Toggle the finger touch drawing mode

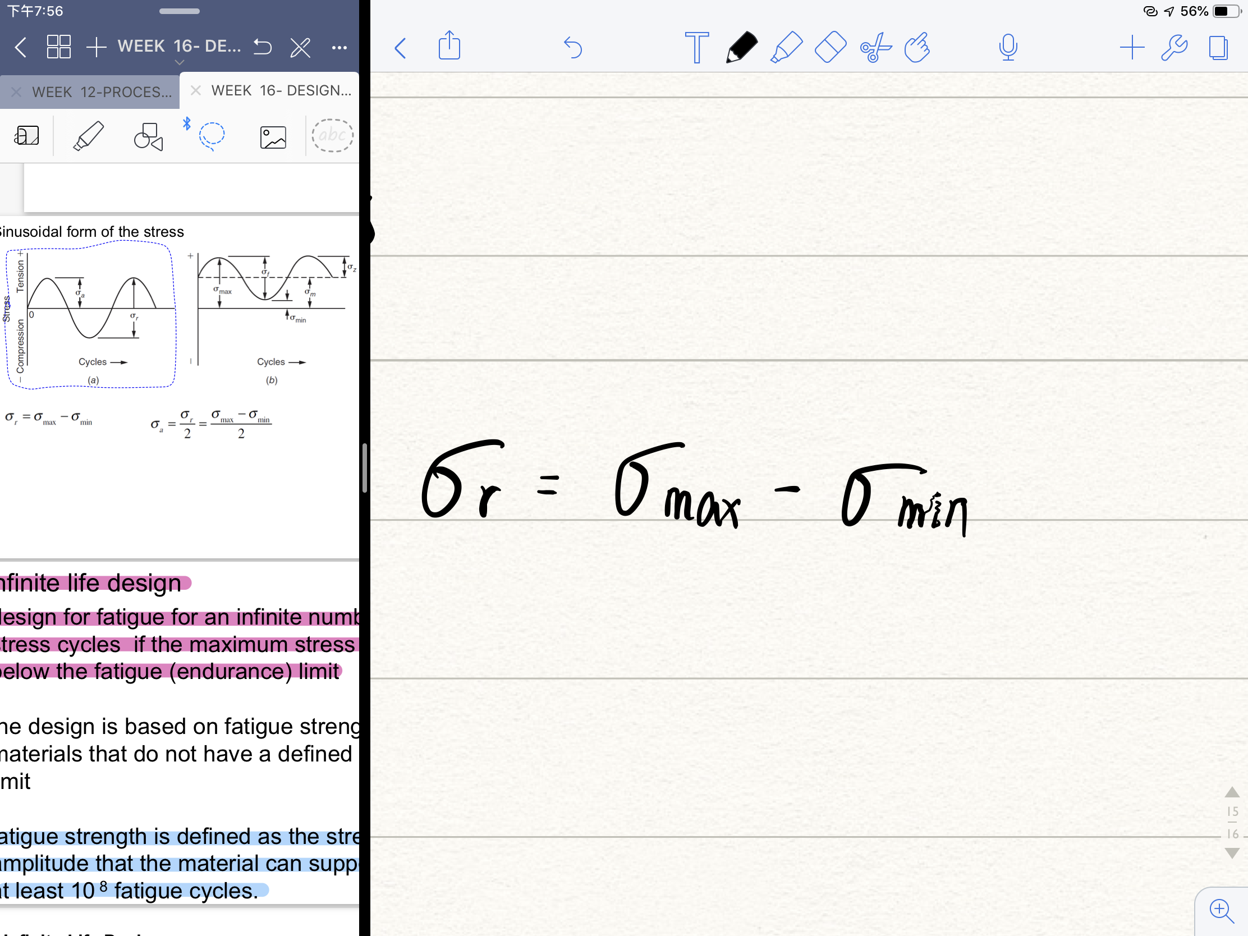pos(917,47)
